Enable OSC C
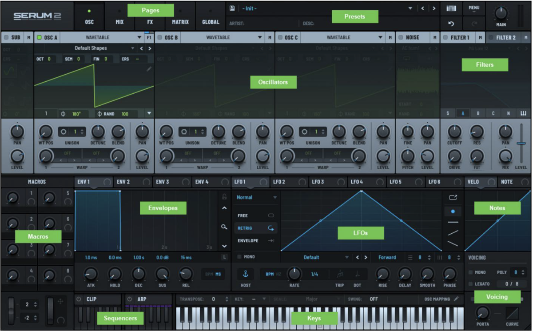 [280, 37]
